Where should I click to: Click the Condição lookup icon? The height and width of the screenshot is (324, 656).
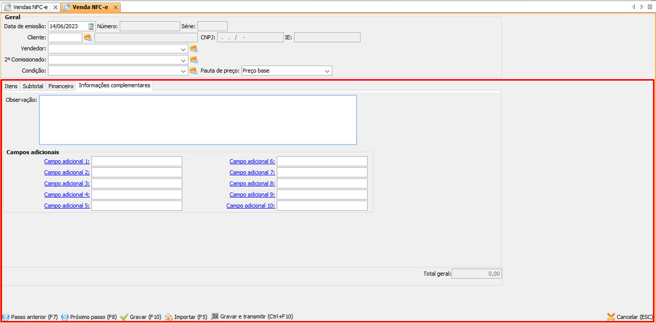coord(193,71)
